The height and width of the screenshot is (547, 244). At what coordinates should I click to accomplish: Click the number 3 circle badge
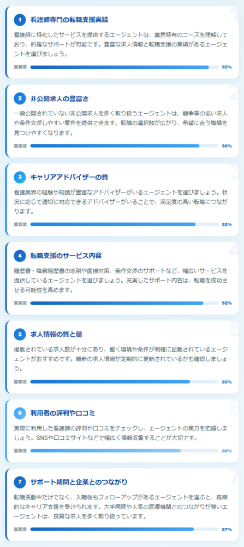click(20, 177)
